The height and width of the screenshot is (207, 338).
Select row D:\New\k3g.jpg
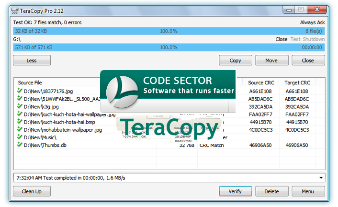[x=169, y=107]
